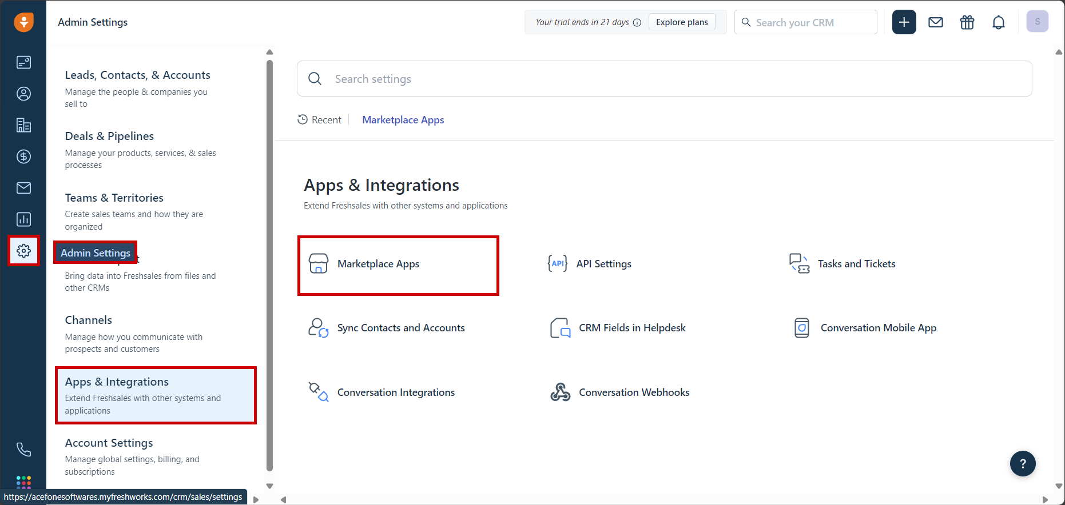The width and height of the screenshot is (1065, 505).
Task: Click the API Settings icon
Action: (x=558, y=263)
